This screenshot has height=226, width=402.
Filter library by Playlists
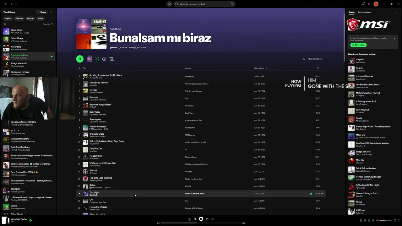point(8,18)
